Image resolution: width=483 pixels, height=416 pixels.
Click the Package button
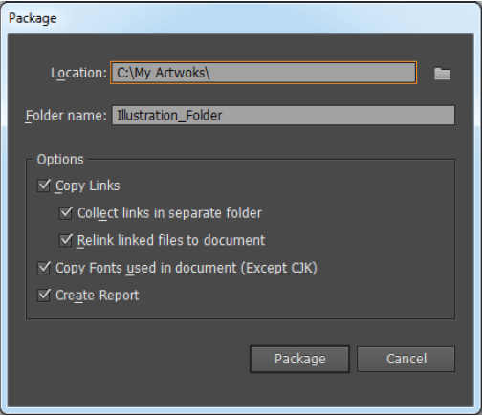299,359
